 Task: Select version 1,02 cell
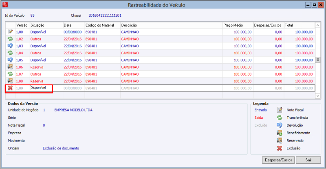[23, 39]
